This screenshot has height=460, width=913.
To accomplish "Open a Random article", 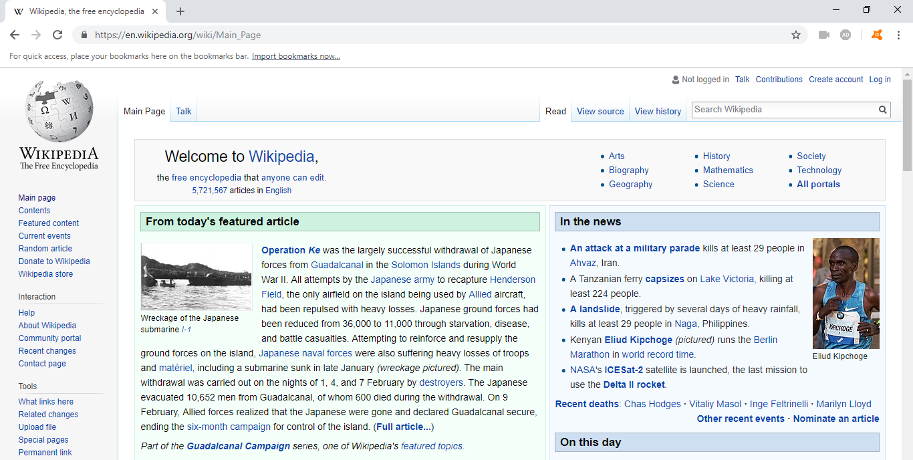I will click(45, 249).
